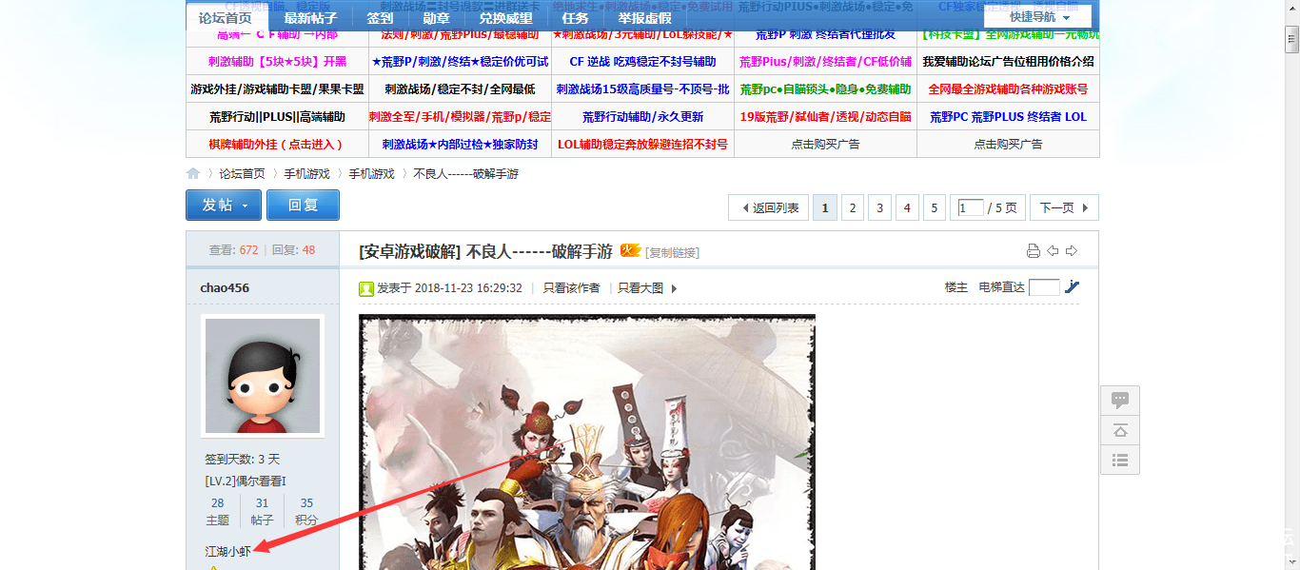
Task: Click the [复制链接] link
Action: pyautogui.click(x=673, y=252)
